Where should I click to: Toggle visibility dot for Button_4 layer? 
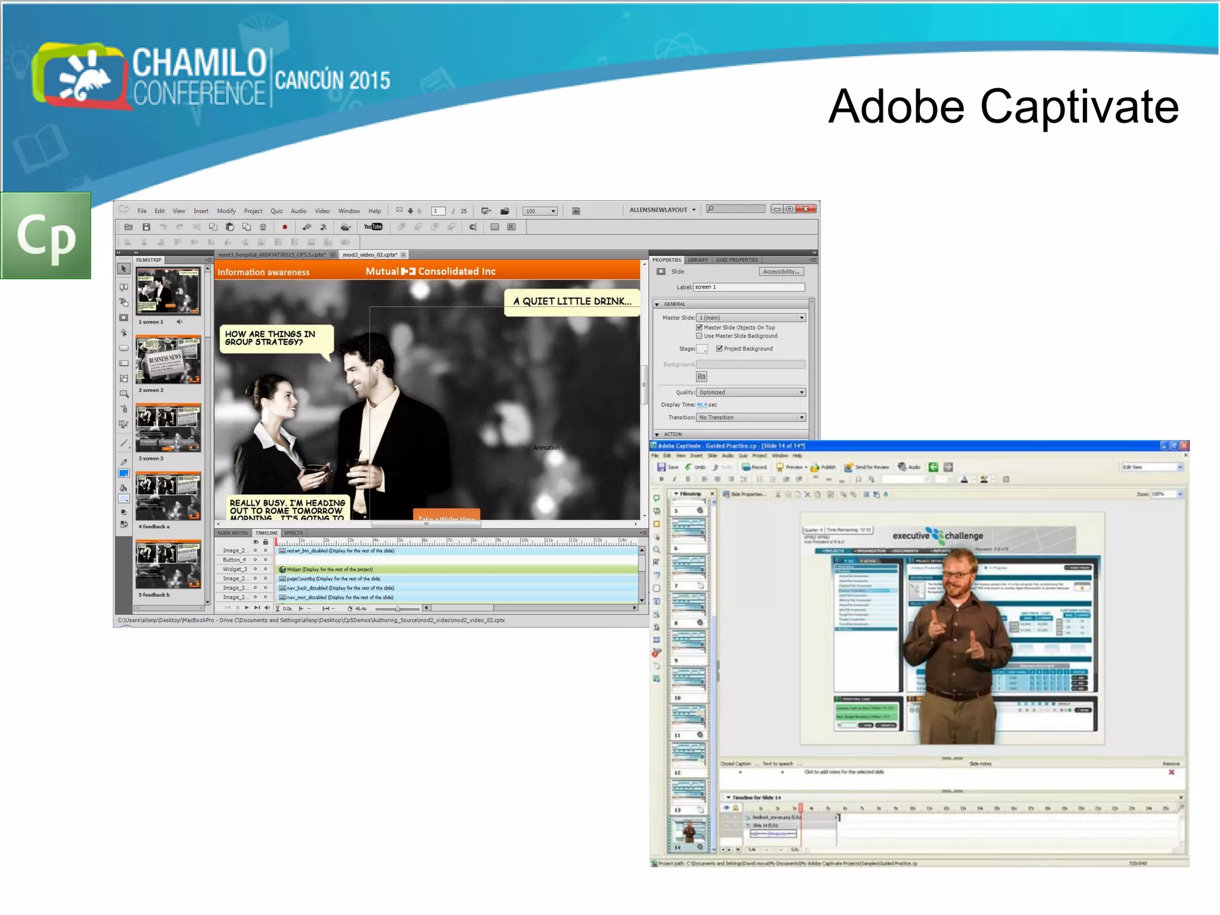(256, 560)
